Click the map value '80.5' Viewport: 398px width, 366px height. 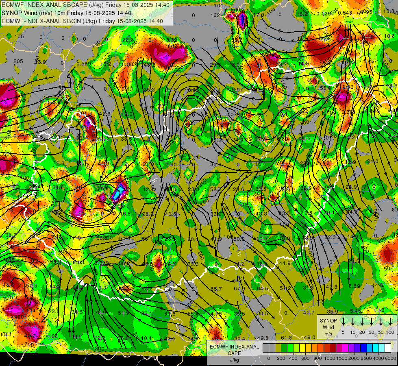[170, 338]
